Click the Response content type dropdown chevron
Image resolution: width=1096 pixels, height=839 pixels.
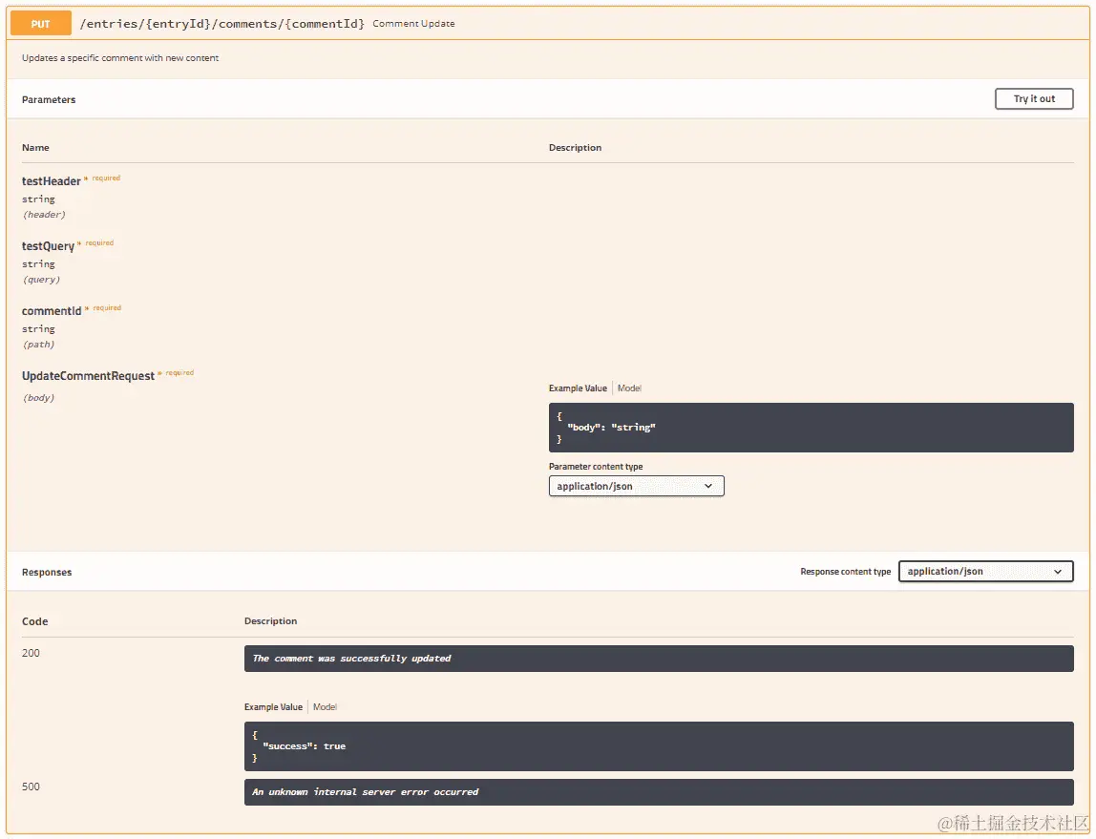tap(1060, 571)
